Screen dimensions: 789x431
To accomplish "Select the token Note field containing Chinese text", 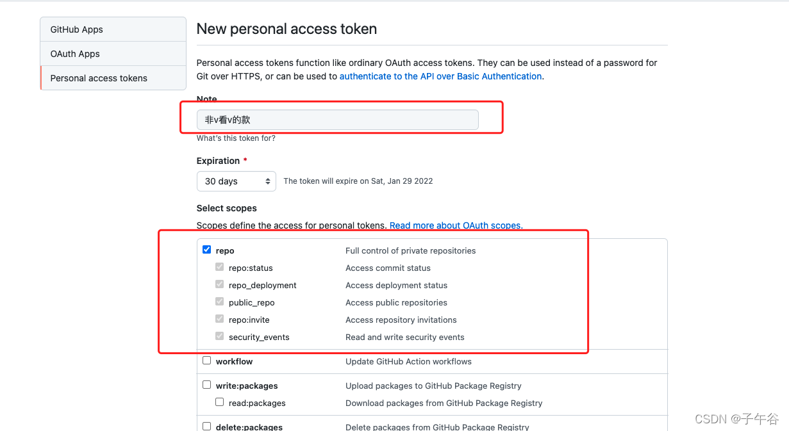I will (x=337, y=120).
